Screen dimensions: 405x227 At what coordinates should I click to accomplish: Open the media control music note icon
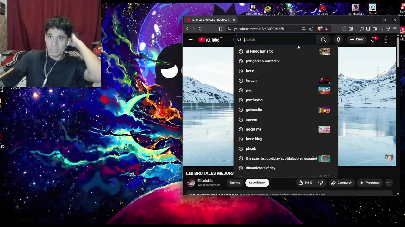pyautogui.click(x=361, y=29)
